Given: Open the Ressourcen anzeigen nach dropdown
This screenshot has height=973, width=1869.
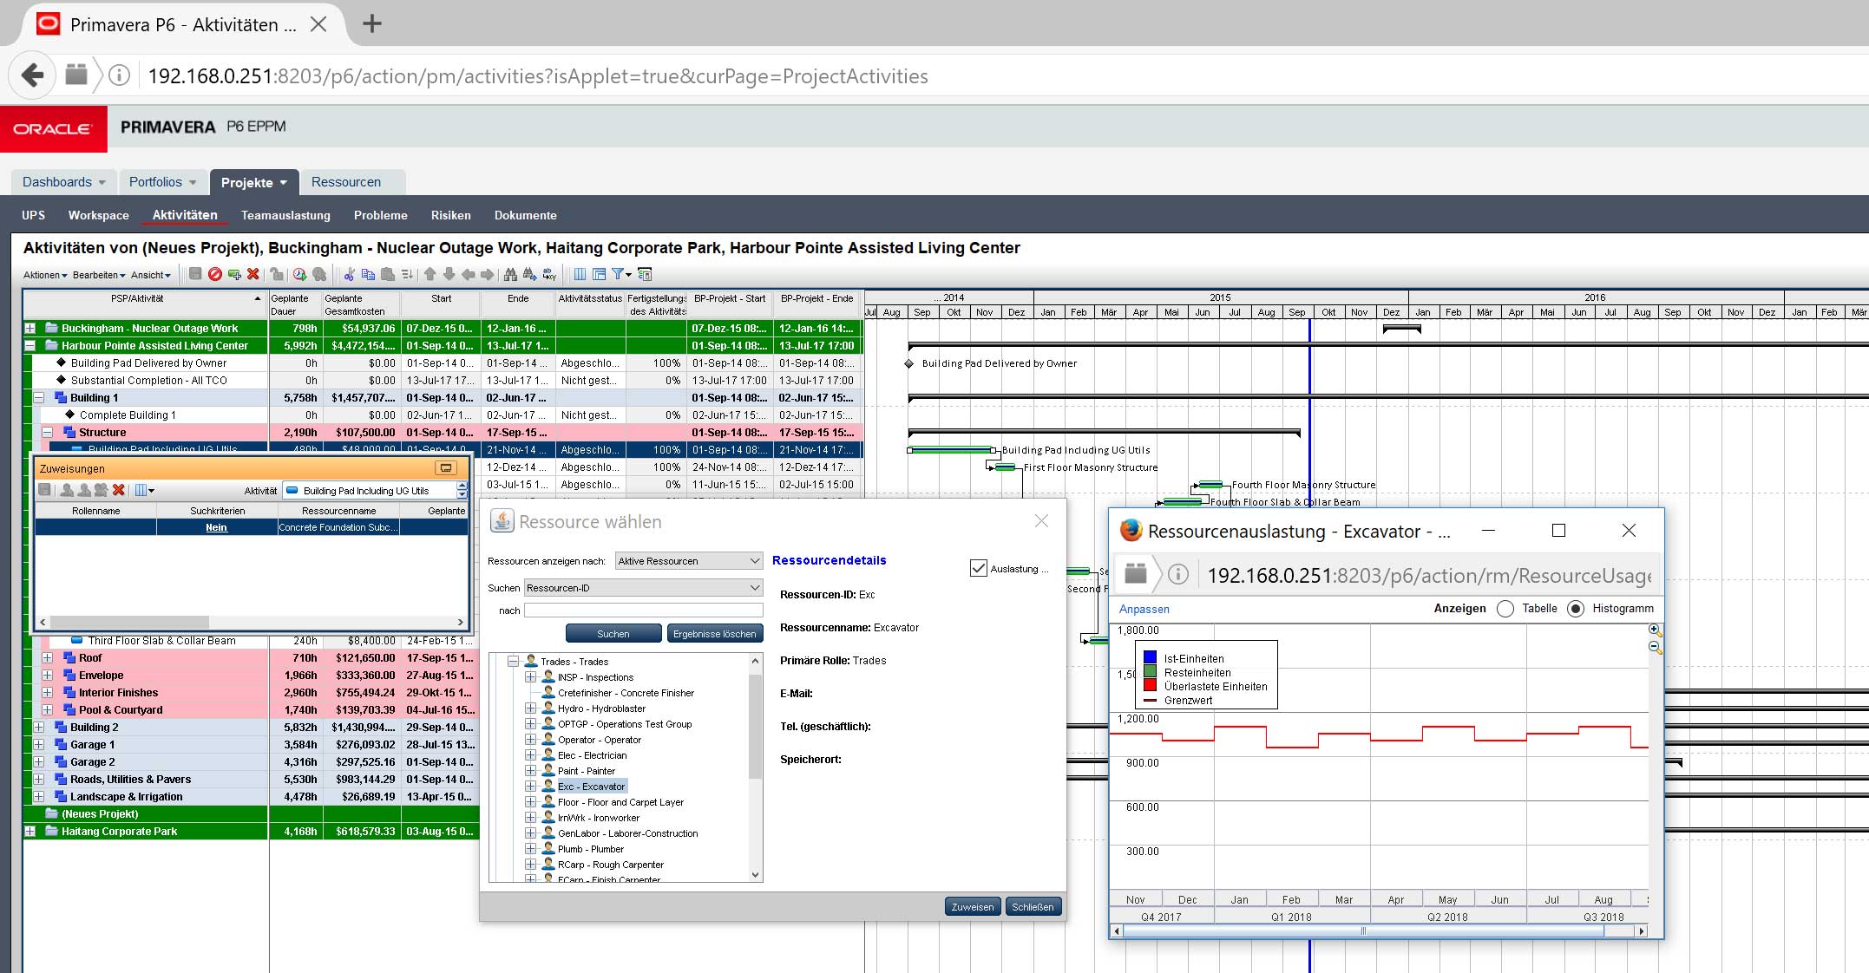Looking at the screenshot, I should 689,561.
